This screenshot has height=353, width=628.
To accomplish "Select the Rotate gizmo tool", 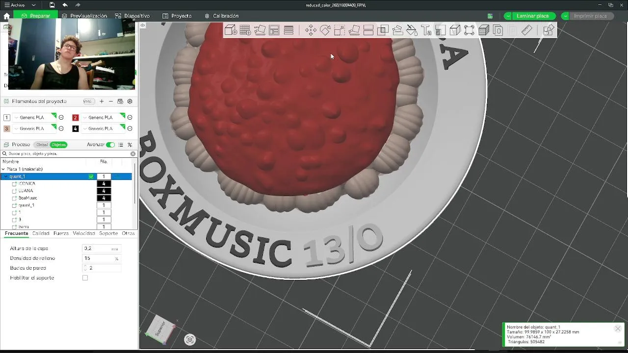I will pos(325,30).
